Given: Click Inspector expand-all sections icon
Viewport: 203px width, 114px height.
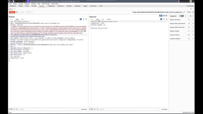Looking at the screenshot, I should tap(188, 16).
